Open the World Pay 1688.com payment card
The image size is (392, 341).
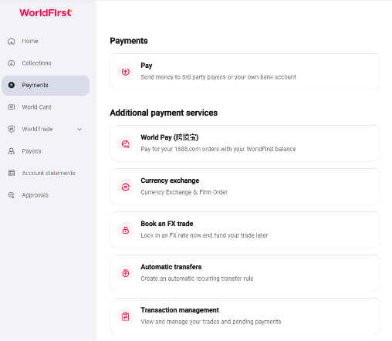click(x=245, y=143)
